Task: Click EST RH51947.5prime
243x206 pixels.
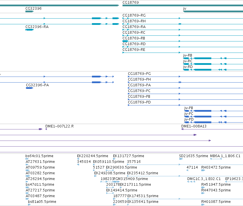Action: click(x=216, y=185)
